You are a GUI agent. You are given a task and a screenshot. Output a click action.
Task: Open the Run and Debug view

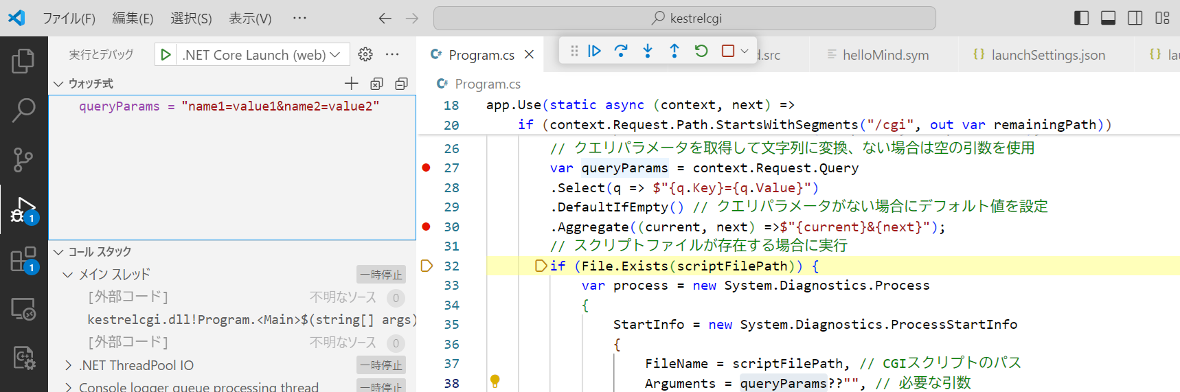click(x=23, y=209)
